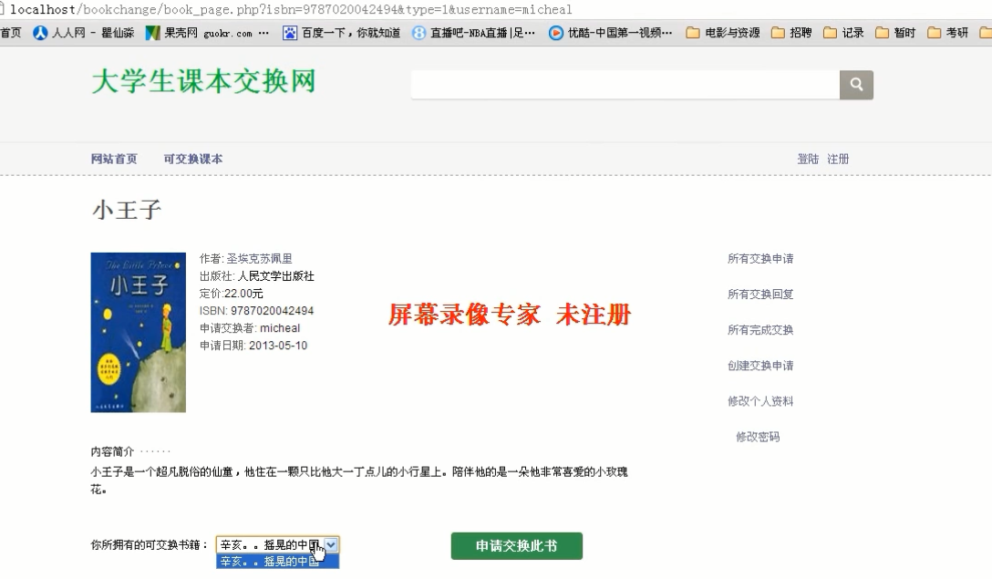
Task: Open the 百度一下 bookmark
Action: point(341,33)
